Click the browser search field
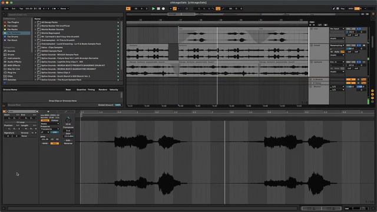This screenshot has width=377, height=212. pyautogui.click(x=65, y=15)
